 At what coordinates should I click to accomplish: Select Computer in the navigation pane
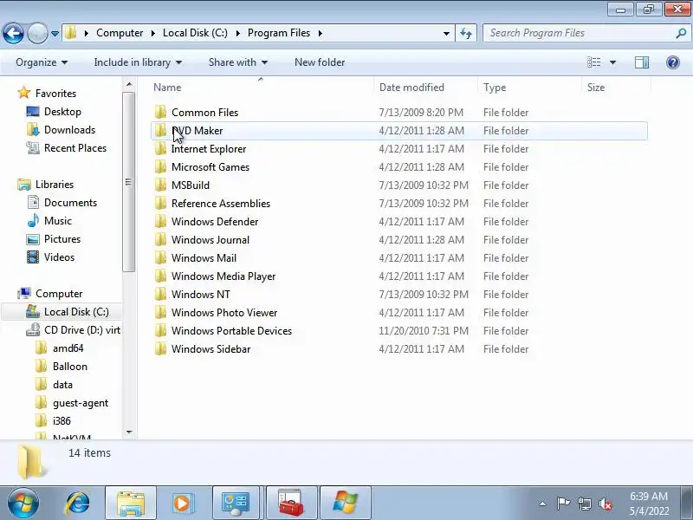tap(59, 294)
